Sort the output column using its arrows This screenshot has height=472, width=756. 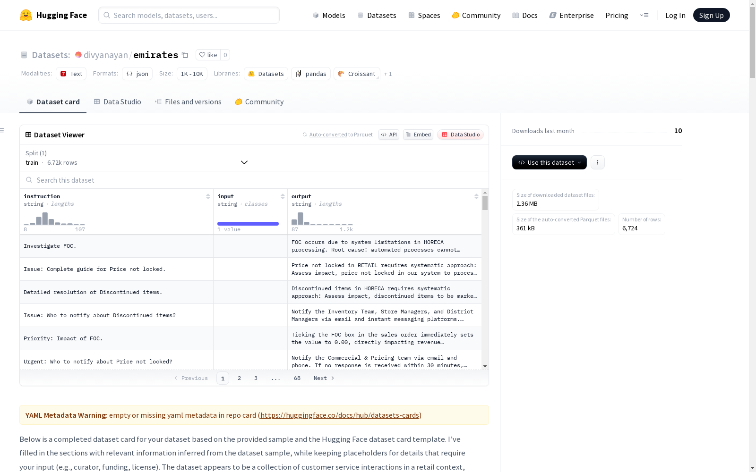point(476,196)
